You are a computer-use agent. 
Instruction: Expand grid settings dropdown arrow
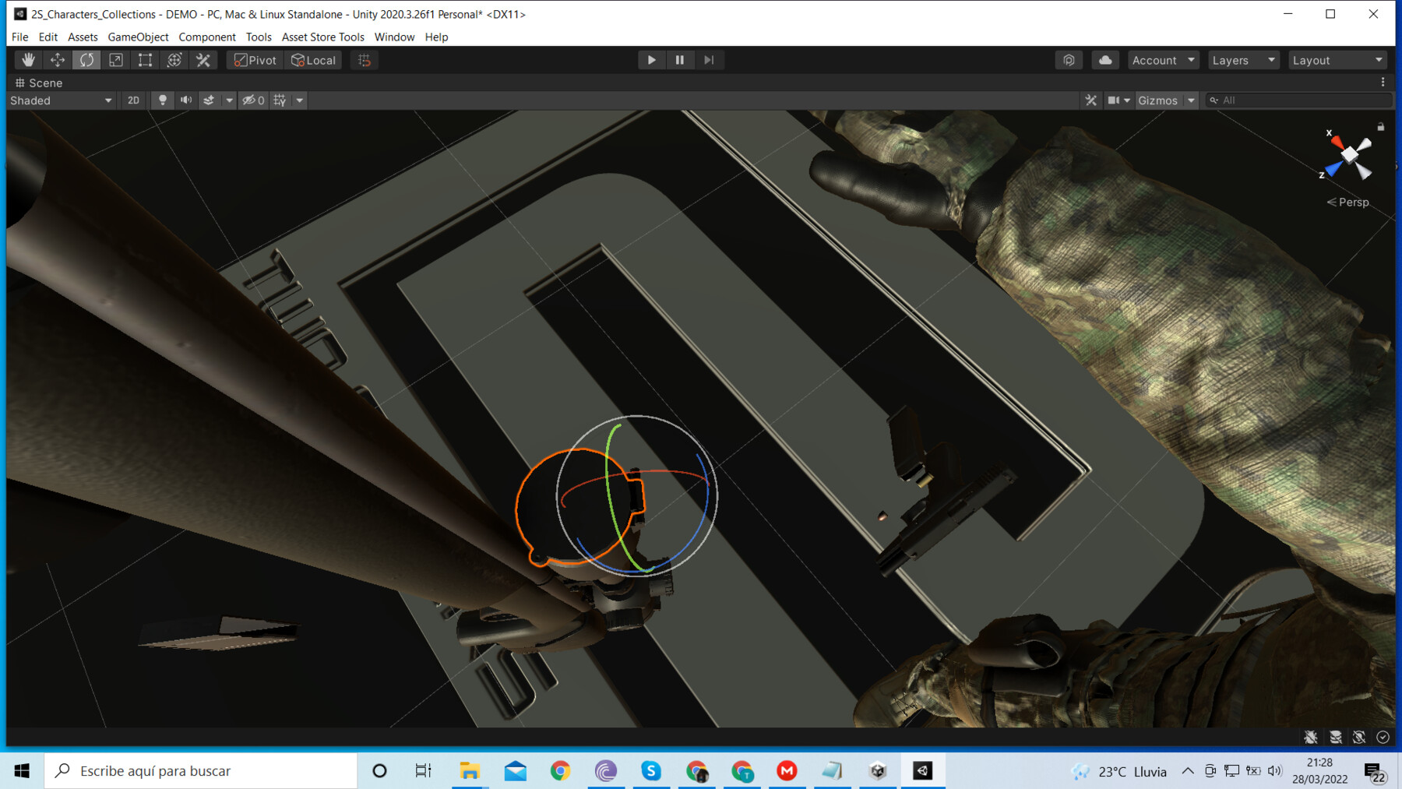point(300,100)
